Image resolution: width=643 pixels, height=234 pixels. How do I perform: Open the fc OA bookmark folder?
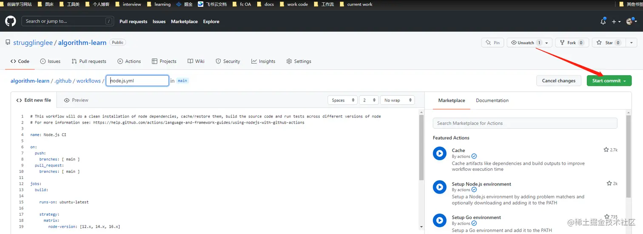pyautogui.click(x=242, y=4)
